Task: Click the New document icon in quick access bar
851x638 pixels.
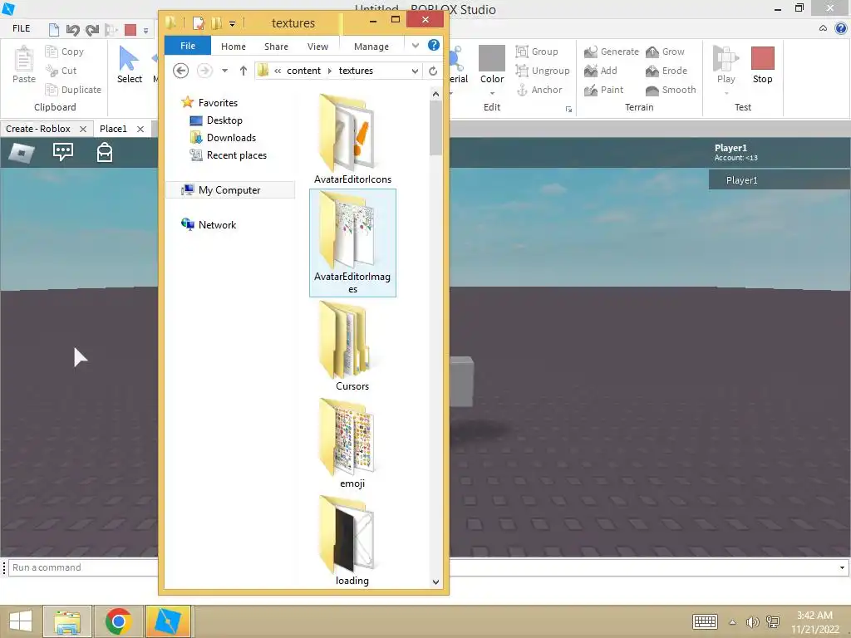Action: [54, 29]
